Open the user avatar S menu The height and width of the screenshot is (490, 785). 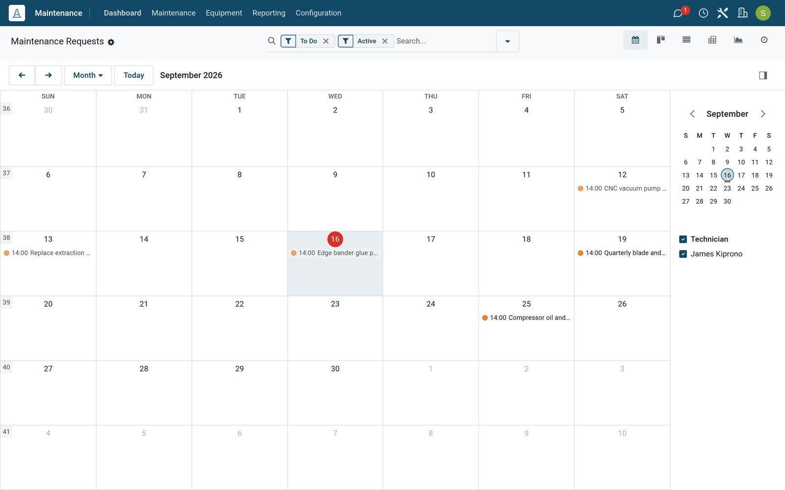(763, 13)
